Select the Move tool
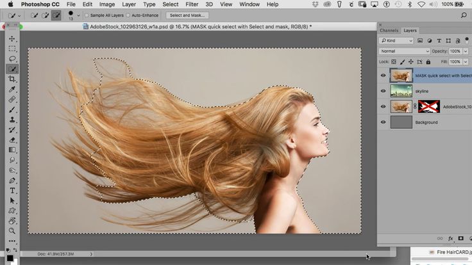 click(x=12, y=38)
